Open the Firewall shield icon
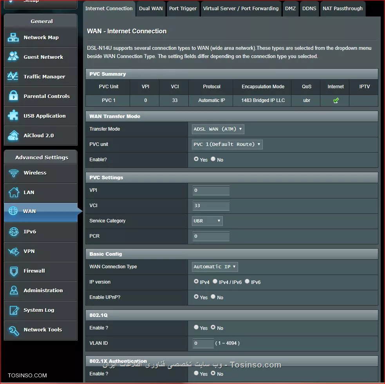Screen dimensions: 385x384 coord(14,271)
